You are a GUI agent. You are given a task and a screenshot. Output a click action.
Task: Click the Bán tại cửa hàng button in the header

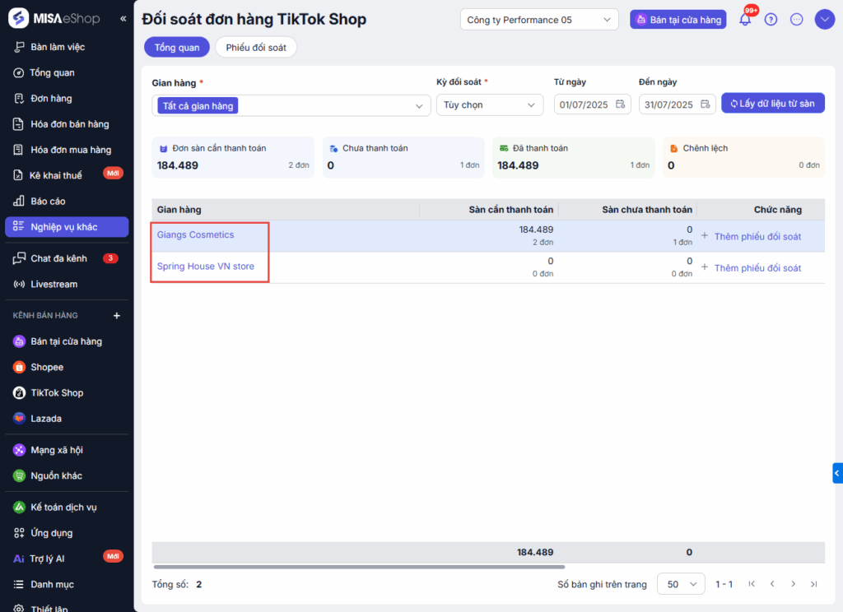click(678, 20)
